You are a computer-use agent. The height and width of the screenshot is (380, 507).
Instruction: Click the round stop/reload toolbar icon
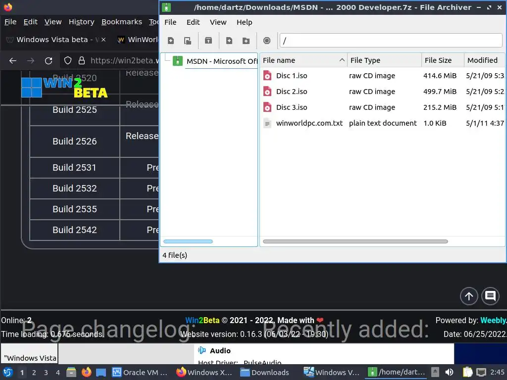click(x=267, y=41)
